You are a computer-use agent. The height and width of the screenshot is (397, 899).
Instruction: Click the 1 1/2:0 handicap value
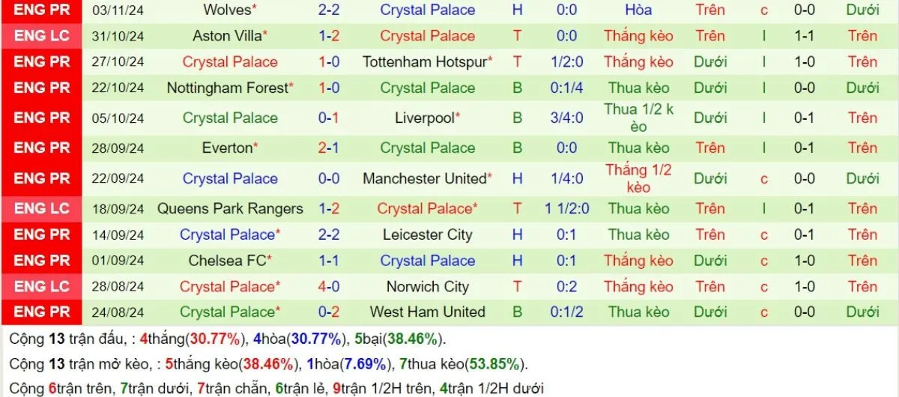(x=566, y=208)
